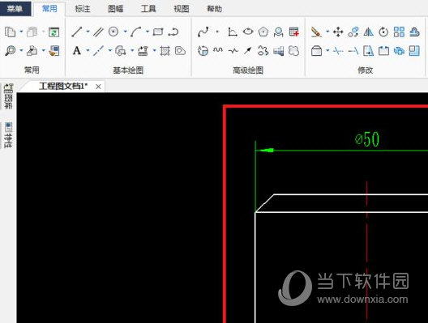Screen dimensions: 428x323
Task: Switch to the 工具 ribbon tab
Action: pos(148,9)
